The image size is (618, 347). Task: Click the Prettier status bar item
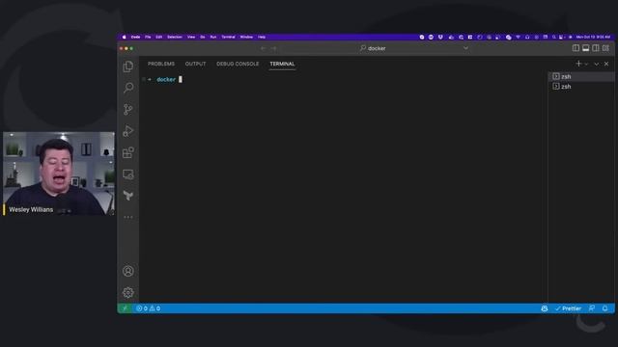pos(568,308)
